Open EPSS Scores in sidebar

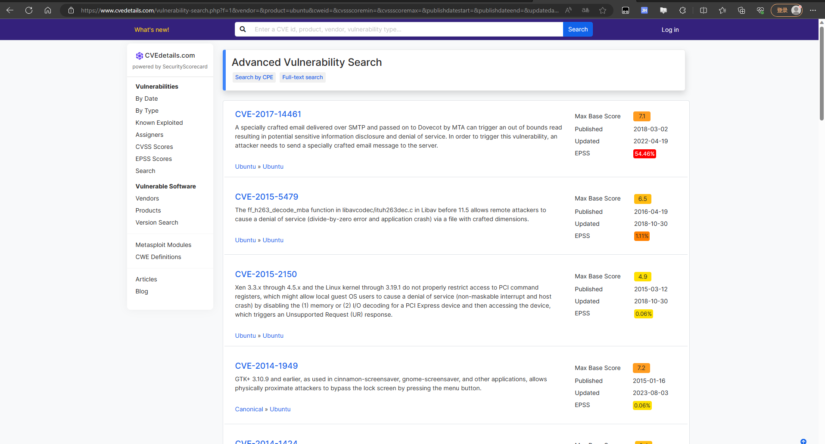click(153, 159)
